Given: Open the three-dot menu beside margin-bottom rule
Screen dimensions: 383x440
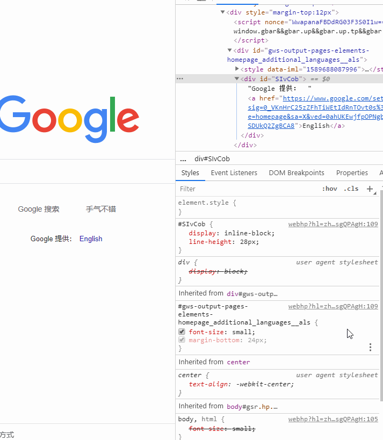Looking at the screenshot, I should point(370,348).
